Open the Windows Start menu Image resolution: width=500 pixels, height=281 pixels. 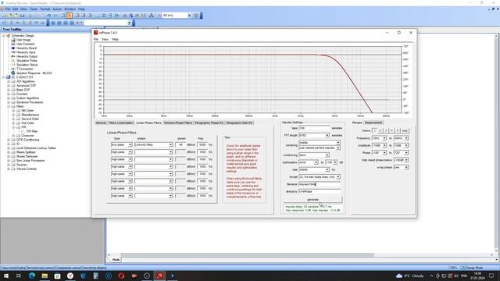[6, 276]
